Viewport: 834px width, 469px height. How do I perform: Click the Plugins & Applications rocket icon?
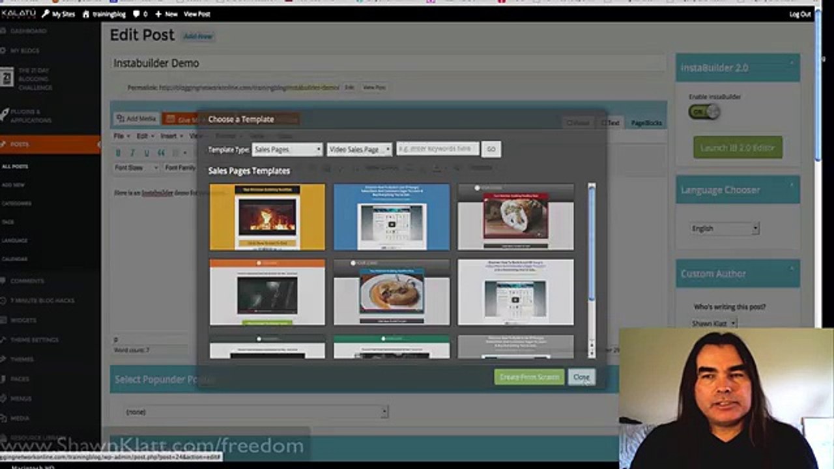click(x=4, y=115)
